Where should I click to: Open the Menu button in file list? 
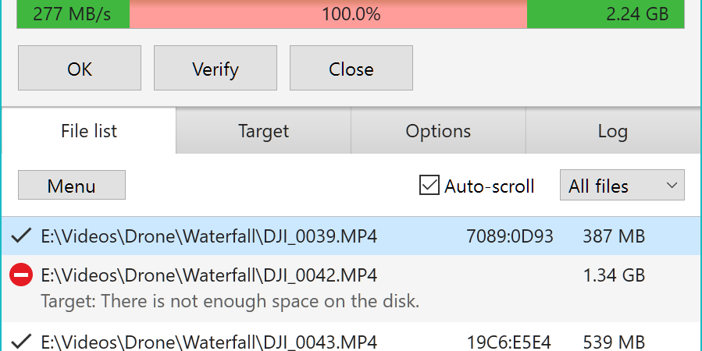click(x=72, y=185)
